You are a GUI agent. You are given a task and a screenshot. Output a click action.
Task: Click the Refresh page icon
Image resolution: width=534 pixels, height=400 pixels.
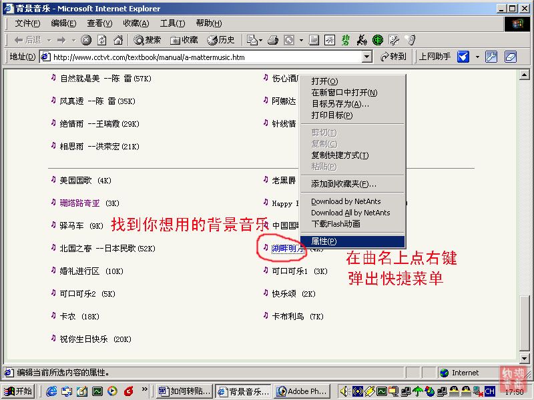click(101, 40)
